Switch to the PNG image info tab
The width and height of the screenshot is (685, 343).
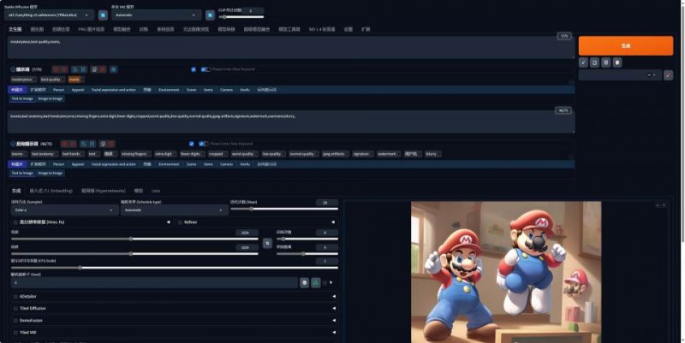coord(91,29)
